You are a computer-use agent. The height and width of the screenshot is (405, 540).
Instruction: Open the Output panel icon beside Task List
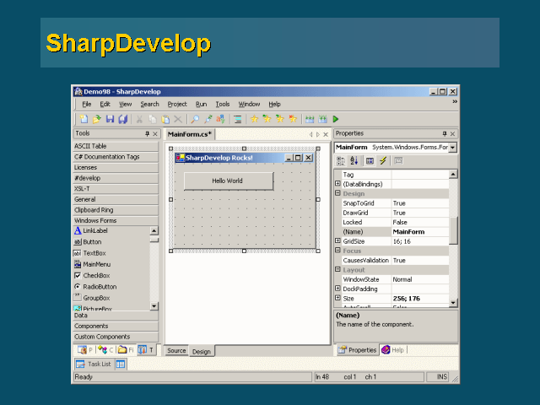(x=121, y=364)
